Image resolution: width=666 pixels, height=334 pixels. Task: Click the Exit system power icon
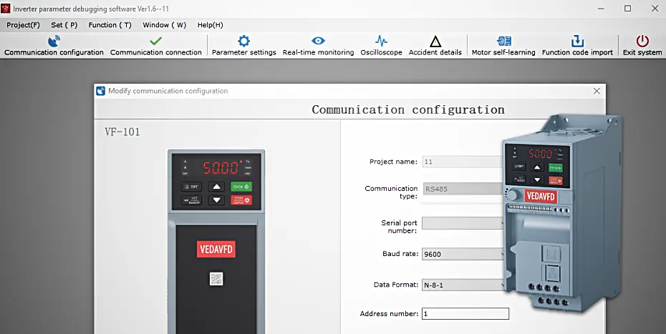[x=642, y=41]
